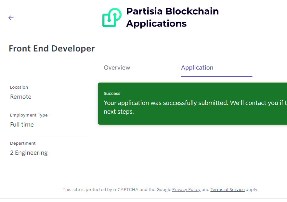Open the Terms of Service link
The image size is (287, 202).
pyautogui.click(x=228, y=190)
